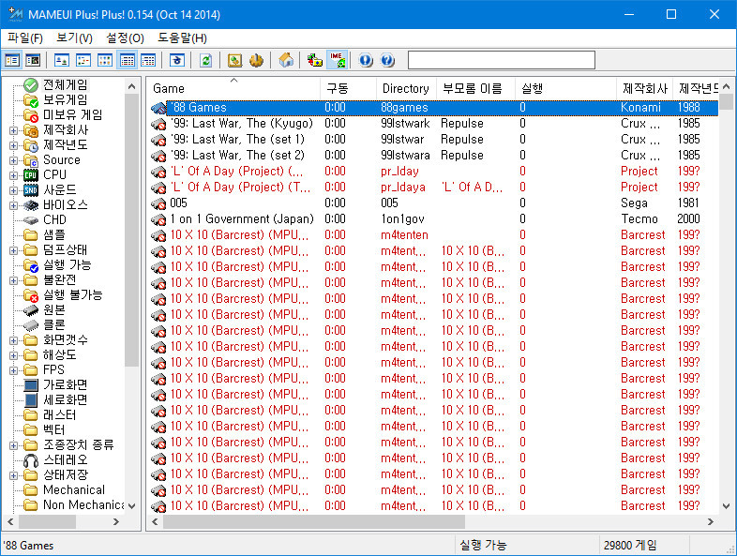737x556 pixels.
Task: Sort by 실행 column header
Action: [565, 89]
